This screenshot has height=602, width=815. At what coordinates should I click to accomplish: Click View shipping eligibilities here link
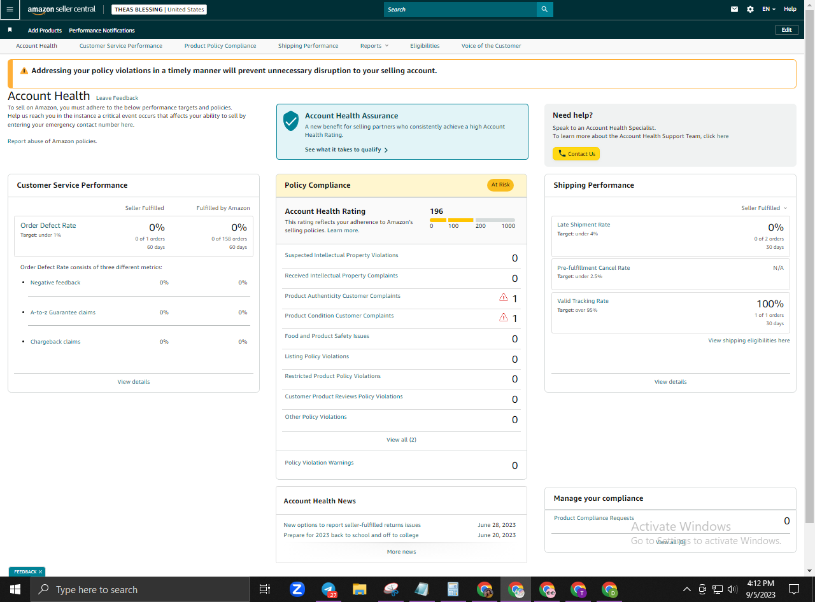coord(749,340)
